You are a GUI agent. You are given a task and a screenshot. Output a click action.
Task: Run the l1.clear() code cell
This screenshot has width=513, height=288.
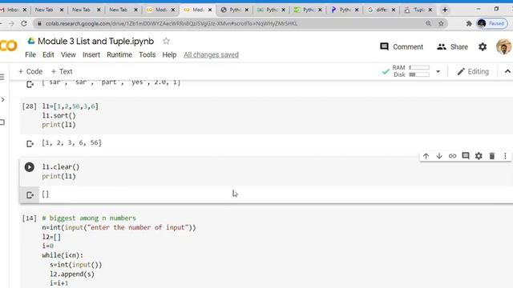pyautogui.click(x=29, y=167)
